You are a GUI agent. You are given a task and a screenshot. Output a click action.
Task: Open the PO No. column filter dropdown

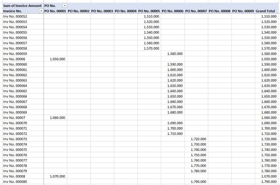click(65, 6)
